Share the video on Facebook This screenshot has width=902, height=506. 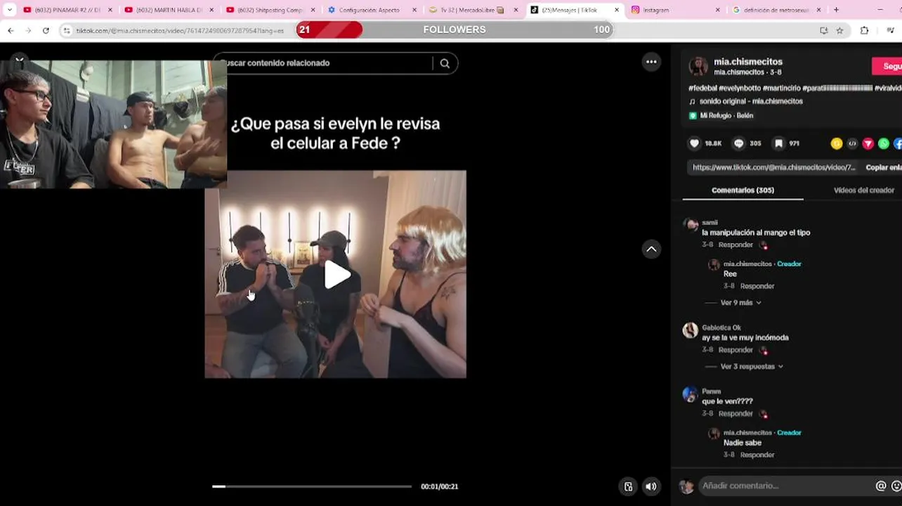[898, 143]
